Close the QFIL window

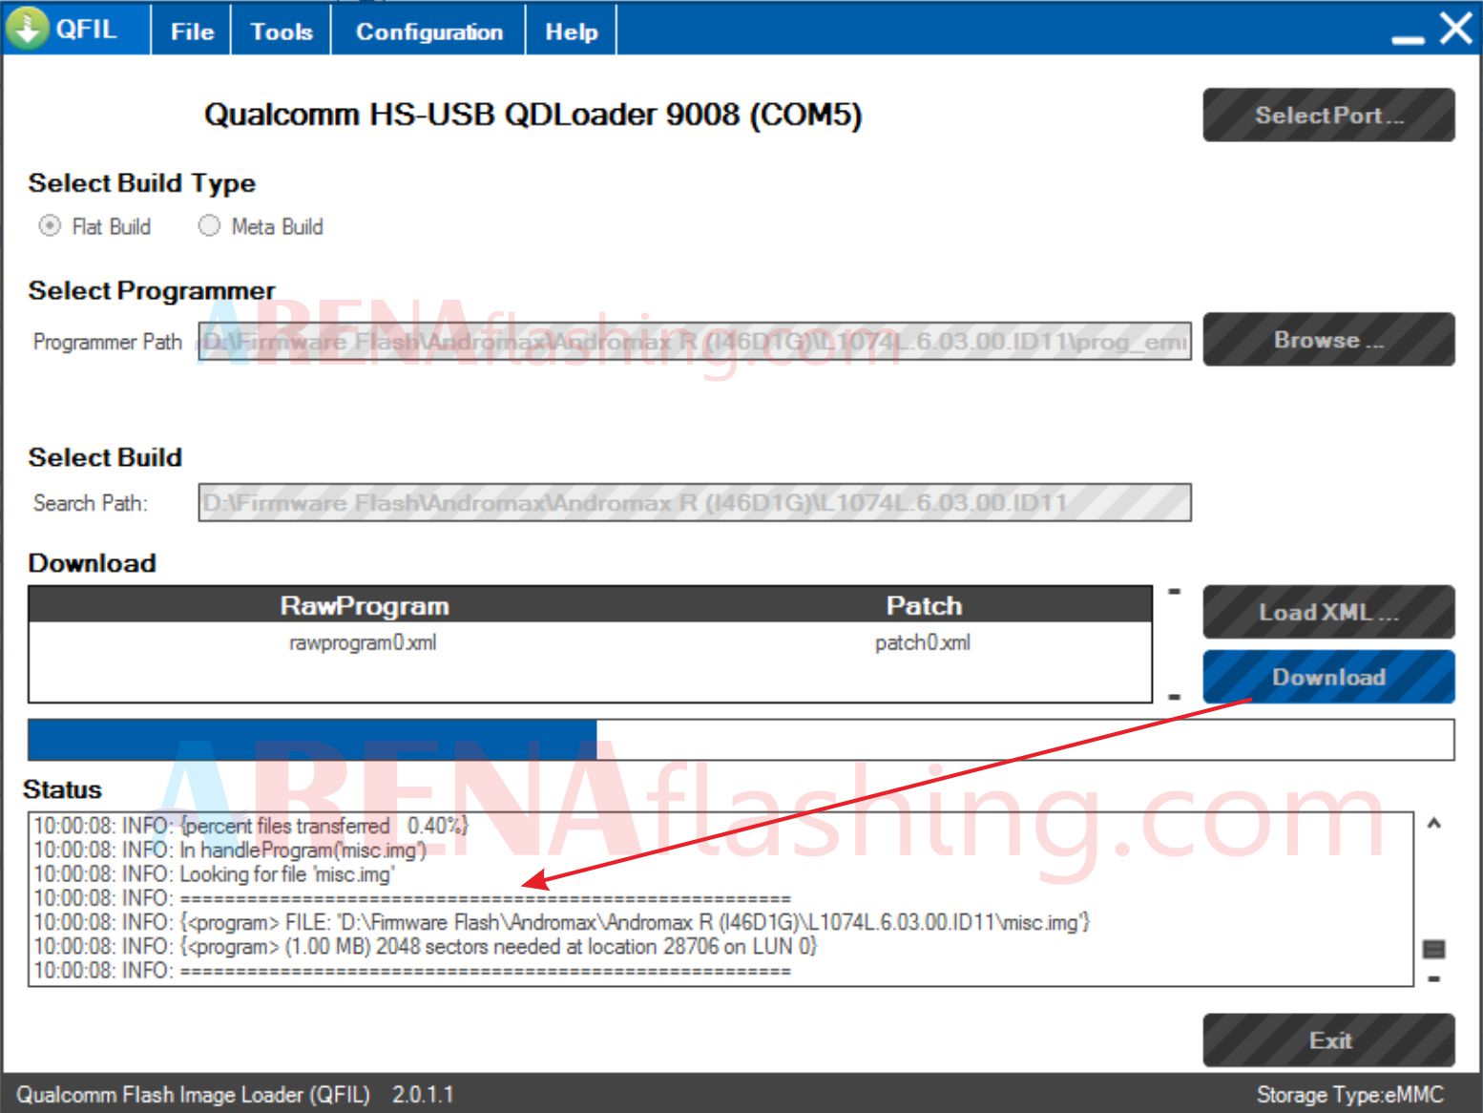(x=1456, y=29)
